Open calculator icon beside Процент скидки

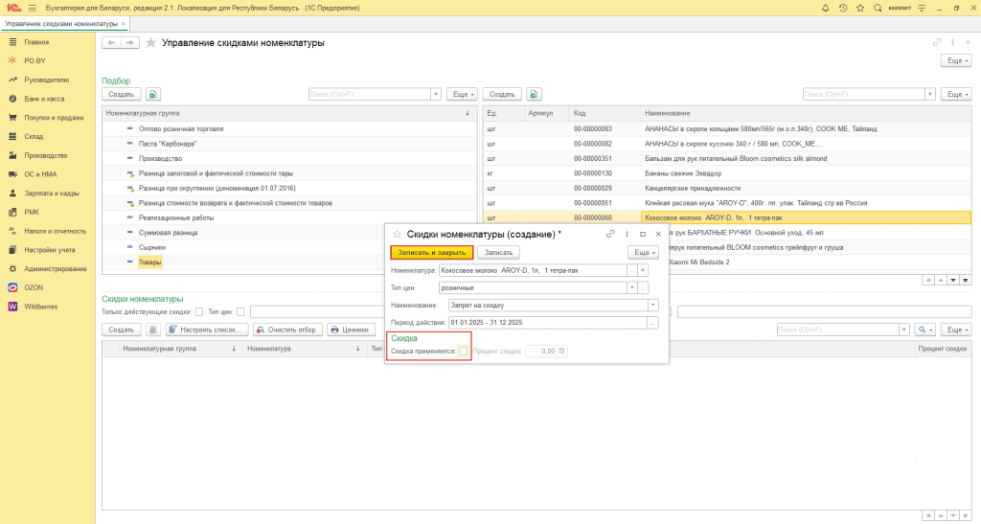[561, 351]
